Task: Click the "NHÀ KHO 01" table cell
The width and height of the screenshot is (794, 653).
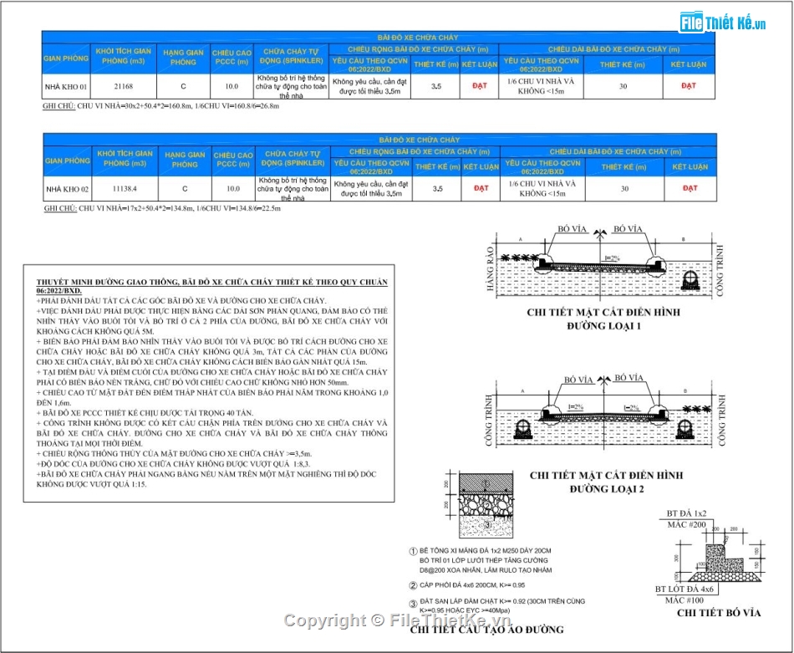Action: click(66, 87)
